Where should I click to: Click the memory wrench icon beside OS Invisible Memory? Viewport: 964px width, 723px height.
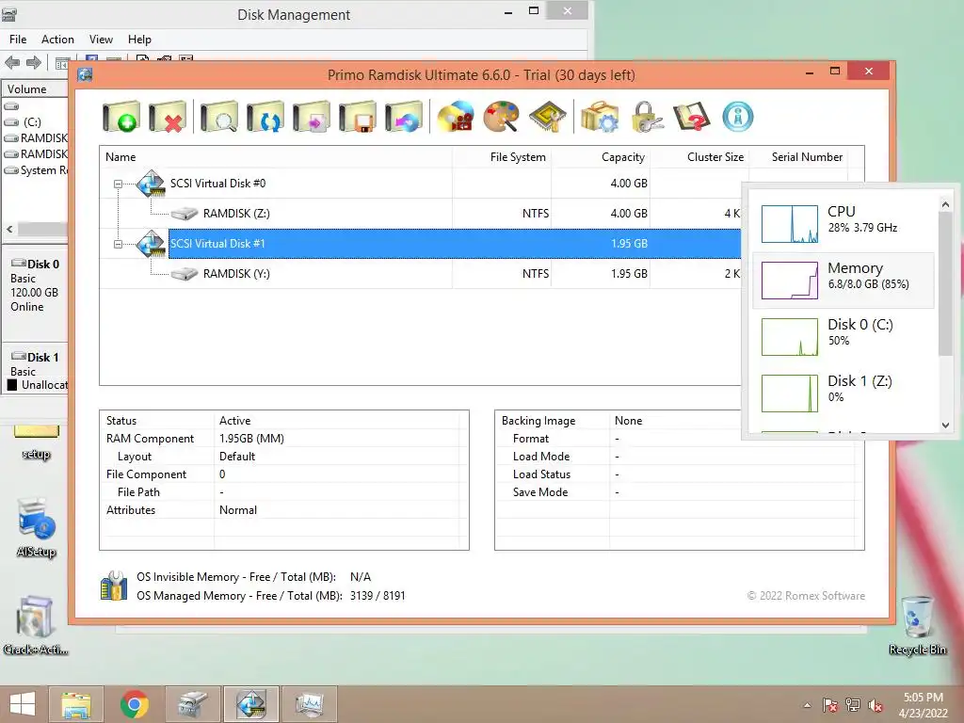[x=114, y=586]
